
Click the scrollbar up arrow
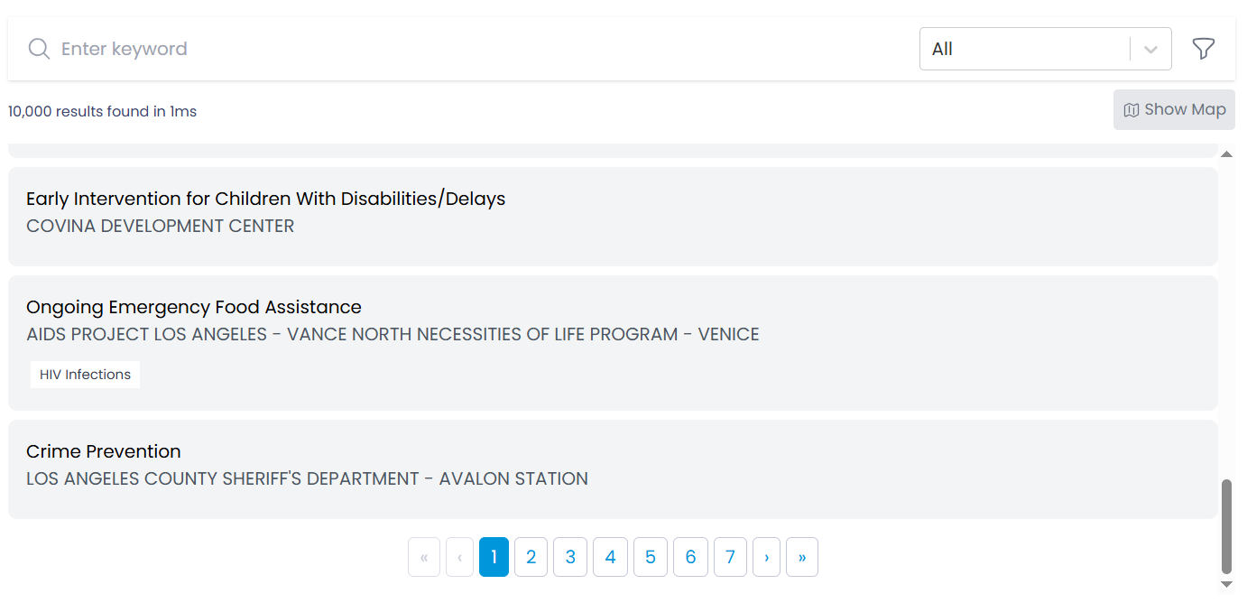click(1226, 154)
